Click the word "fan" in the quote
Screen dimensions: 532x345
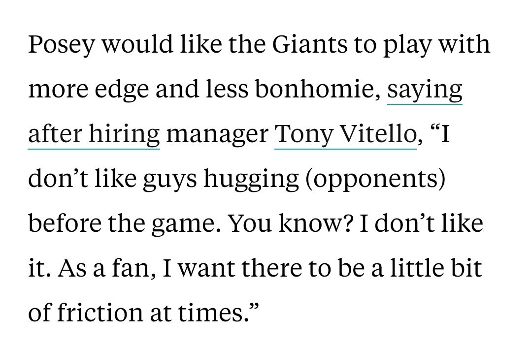point(135,269)
